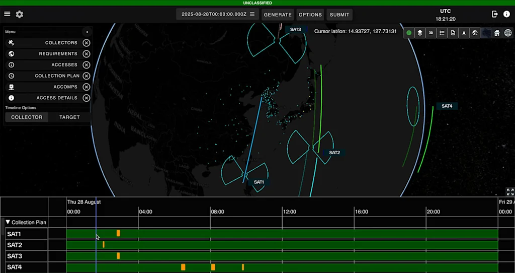Image resolution: width=515 pixels, height=273 pixels.
Task: Select the TARGET timeline option
Action: point(69,117)
